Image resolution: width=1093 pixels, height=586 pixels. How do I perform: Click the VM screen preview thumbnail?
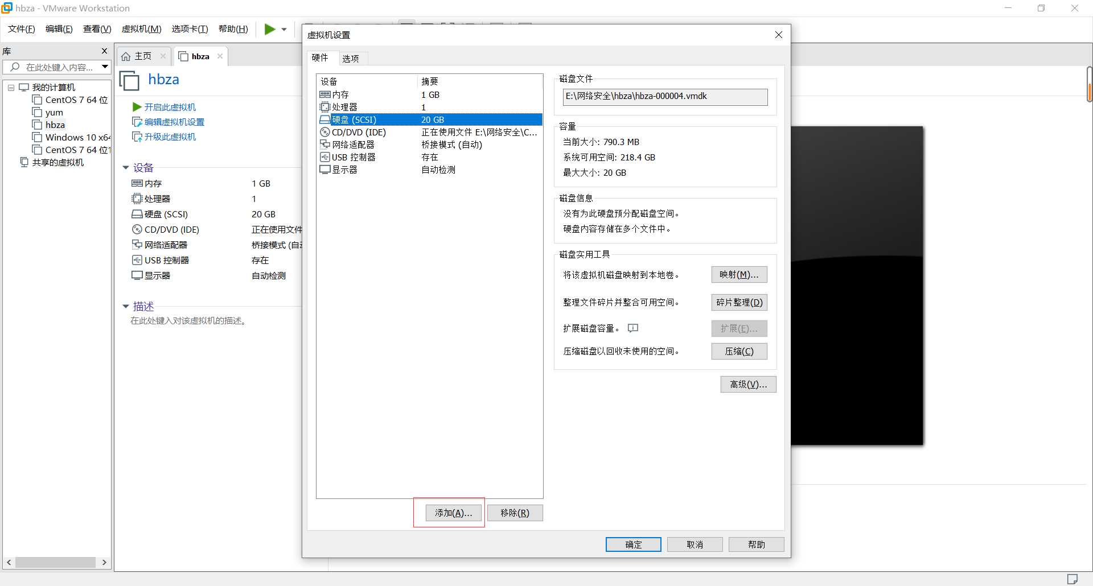point(857,286)
